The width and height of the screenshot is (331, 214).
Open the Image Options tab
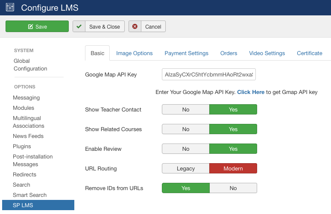tap(134, 53)
